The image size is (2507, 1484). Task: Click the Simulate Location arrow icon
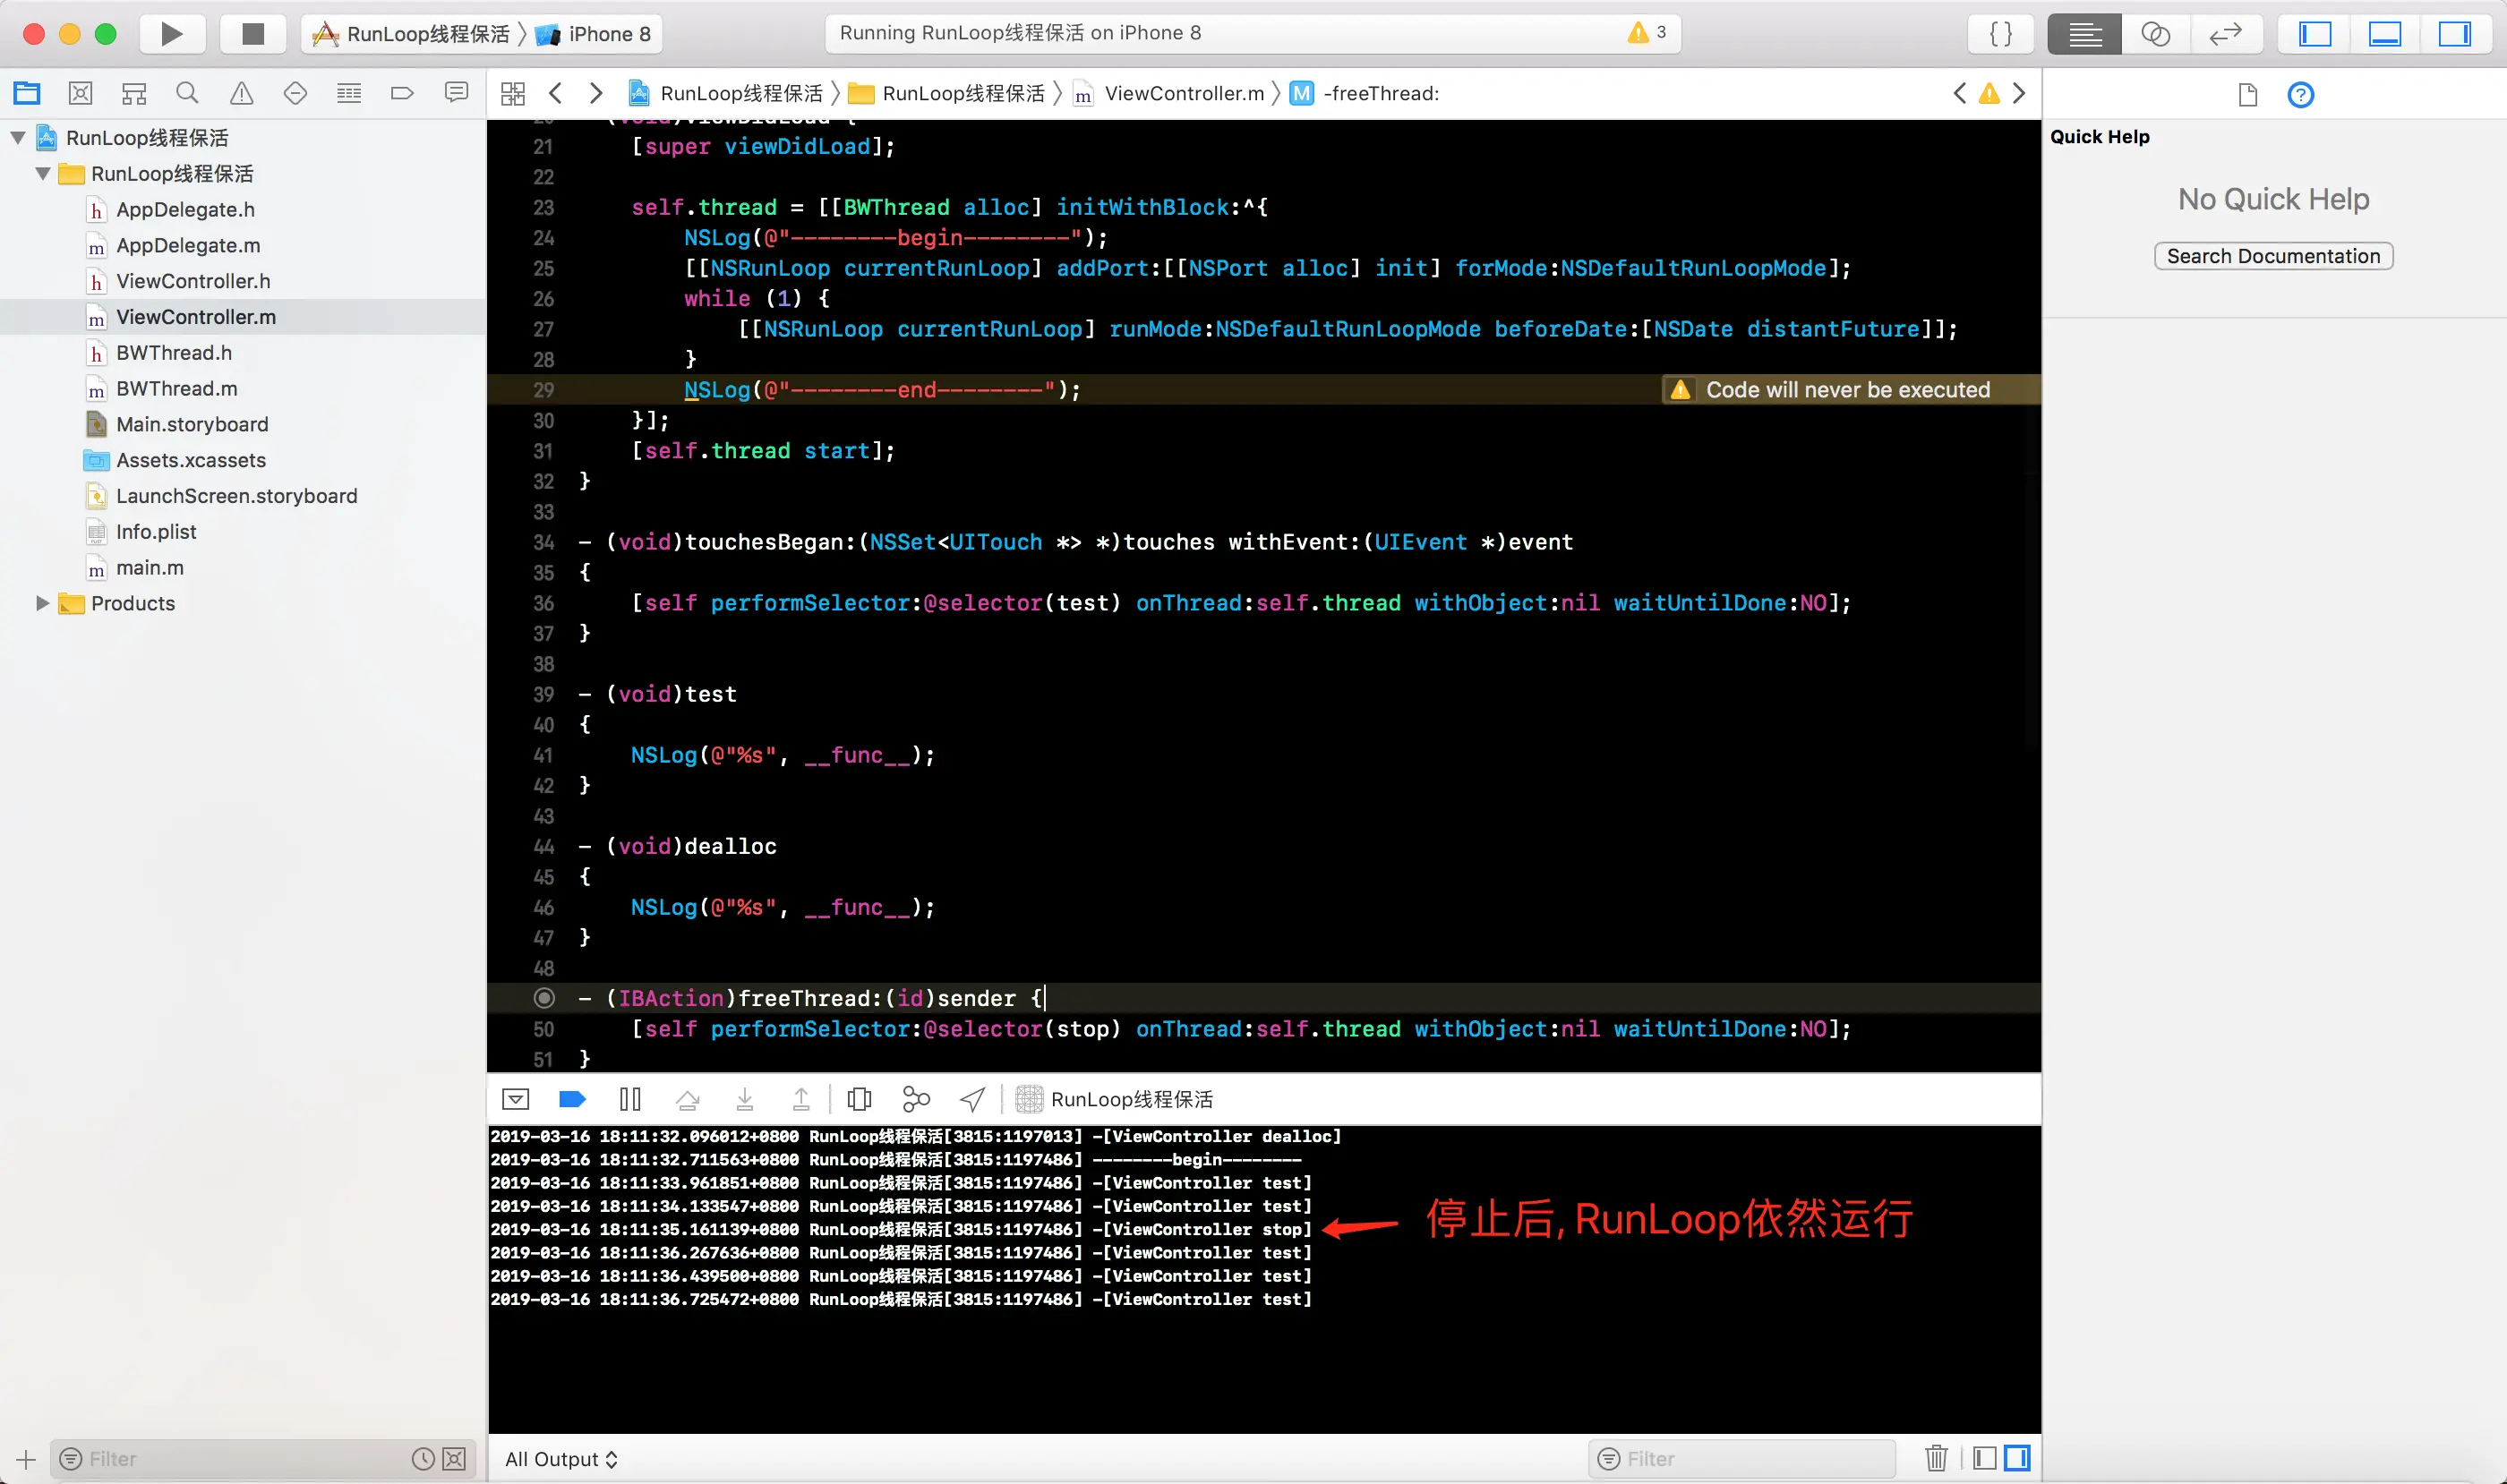coord(972,1099)
